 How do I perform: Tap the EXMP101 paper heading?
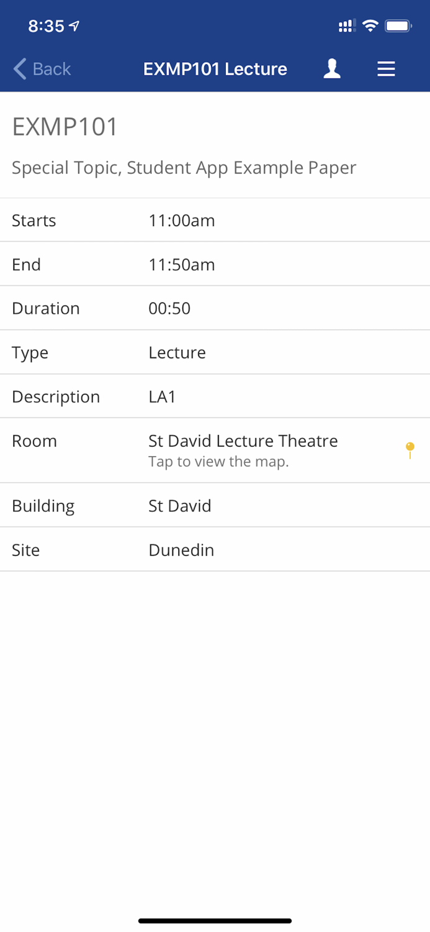click(65, 127)
